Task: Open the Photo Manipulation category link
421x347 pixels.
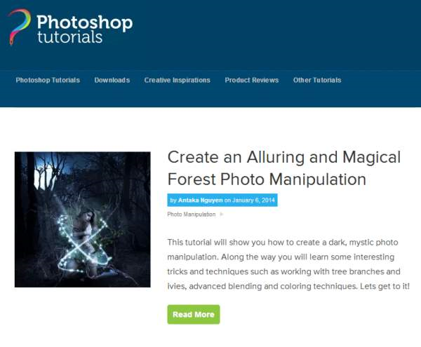Action: [192, 215]
